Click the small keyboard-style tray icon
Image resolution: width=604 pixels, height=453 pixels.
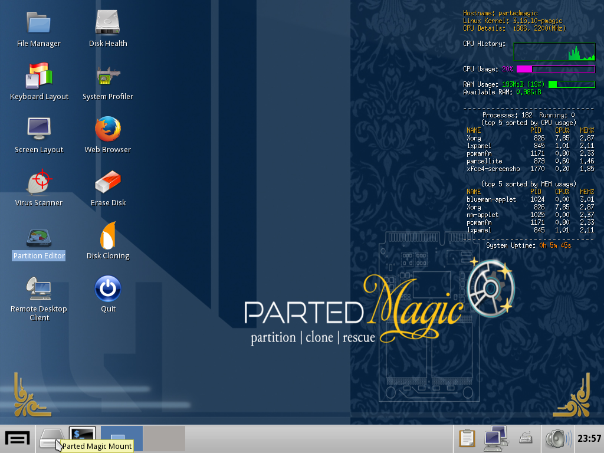[526, 438]
